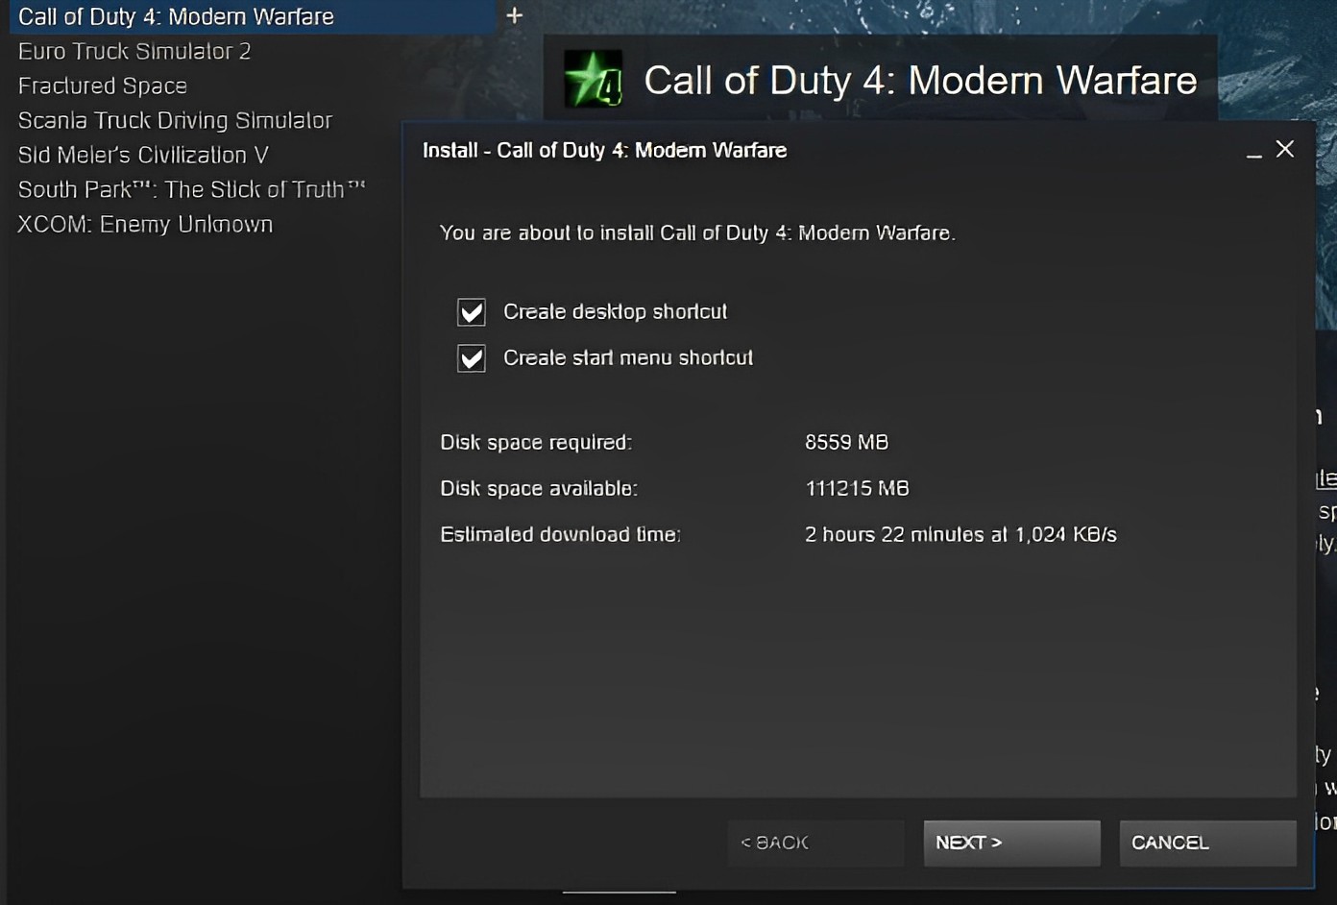1337x905 pixels.
Task: Click the < BACK button
Action: click(x=815, y=843)
